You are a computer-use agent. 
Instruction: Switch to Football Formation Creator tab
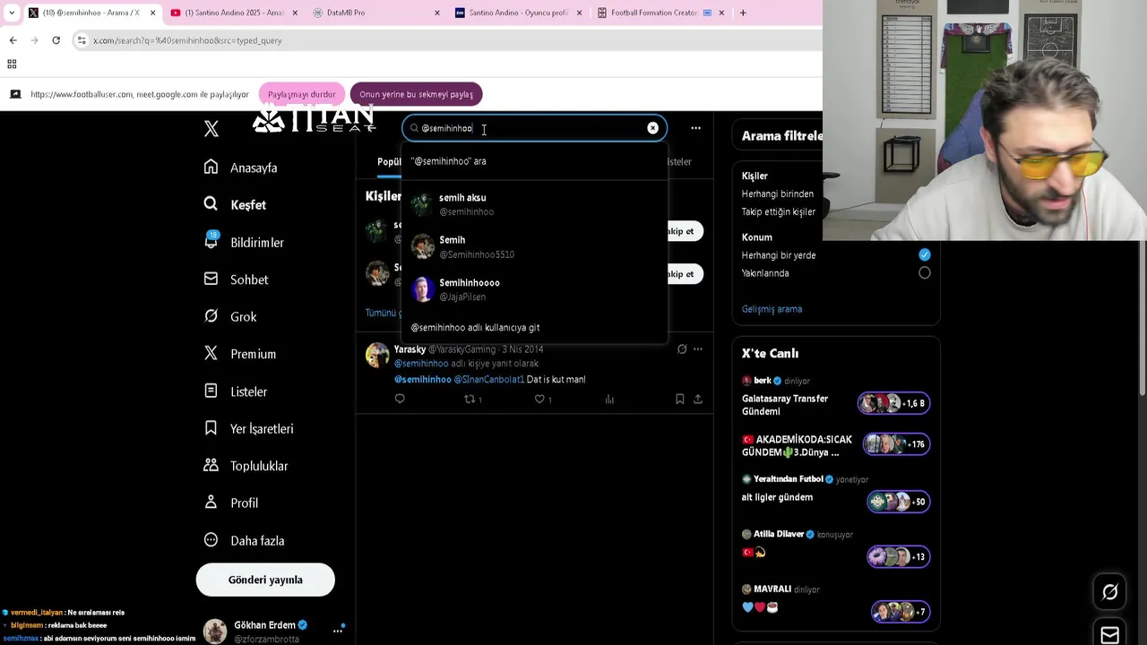(x=661, y=13)
